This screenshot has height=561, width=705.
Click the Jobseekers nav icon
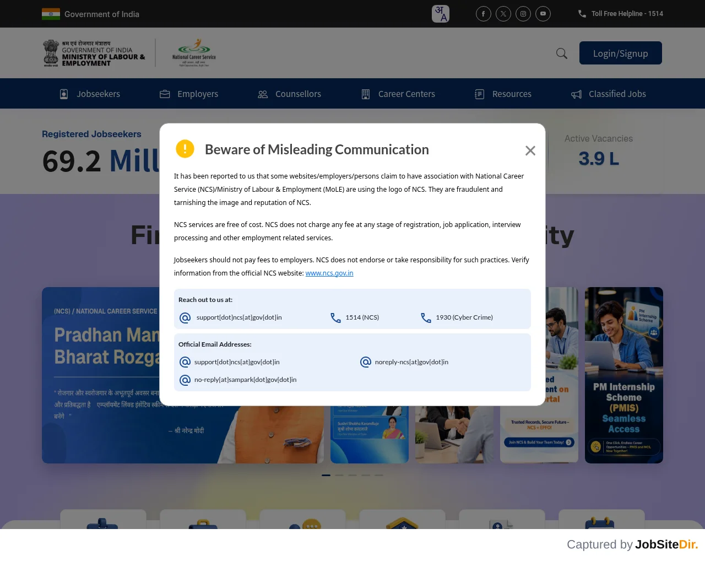64,94
